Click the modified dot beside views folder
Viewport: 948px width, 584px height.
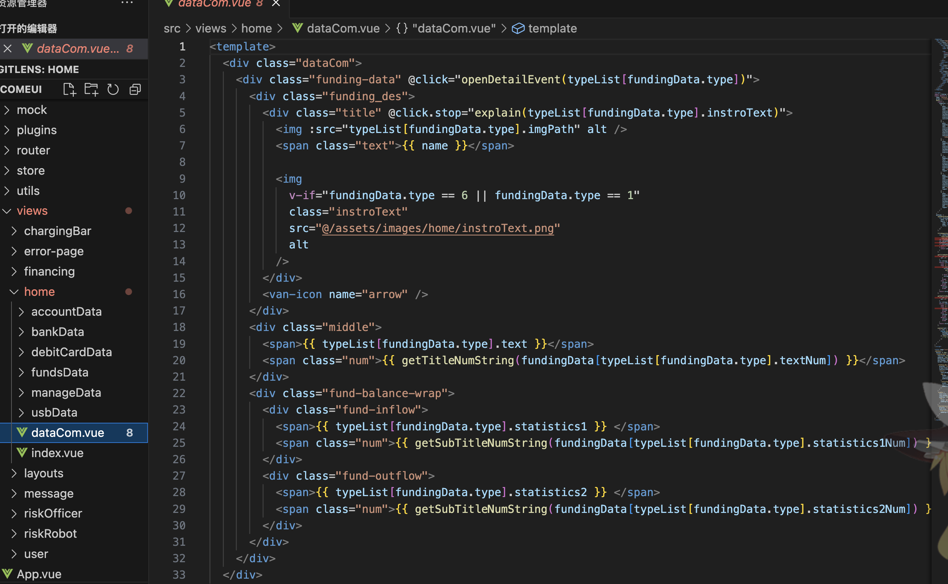click(129, 211)
